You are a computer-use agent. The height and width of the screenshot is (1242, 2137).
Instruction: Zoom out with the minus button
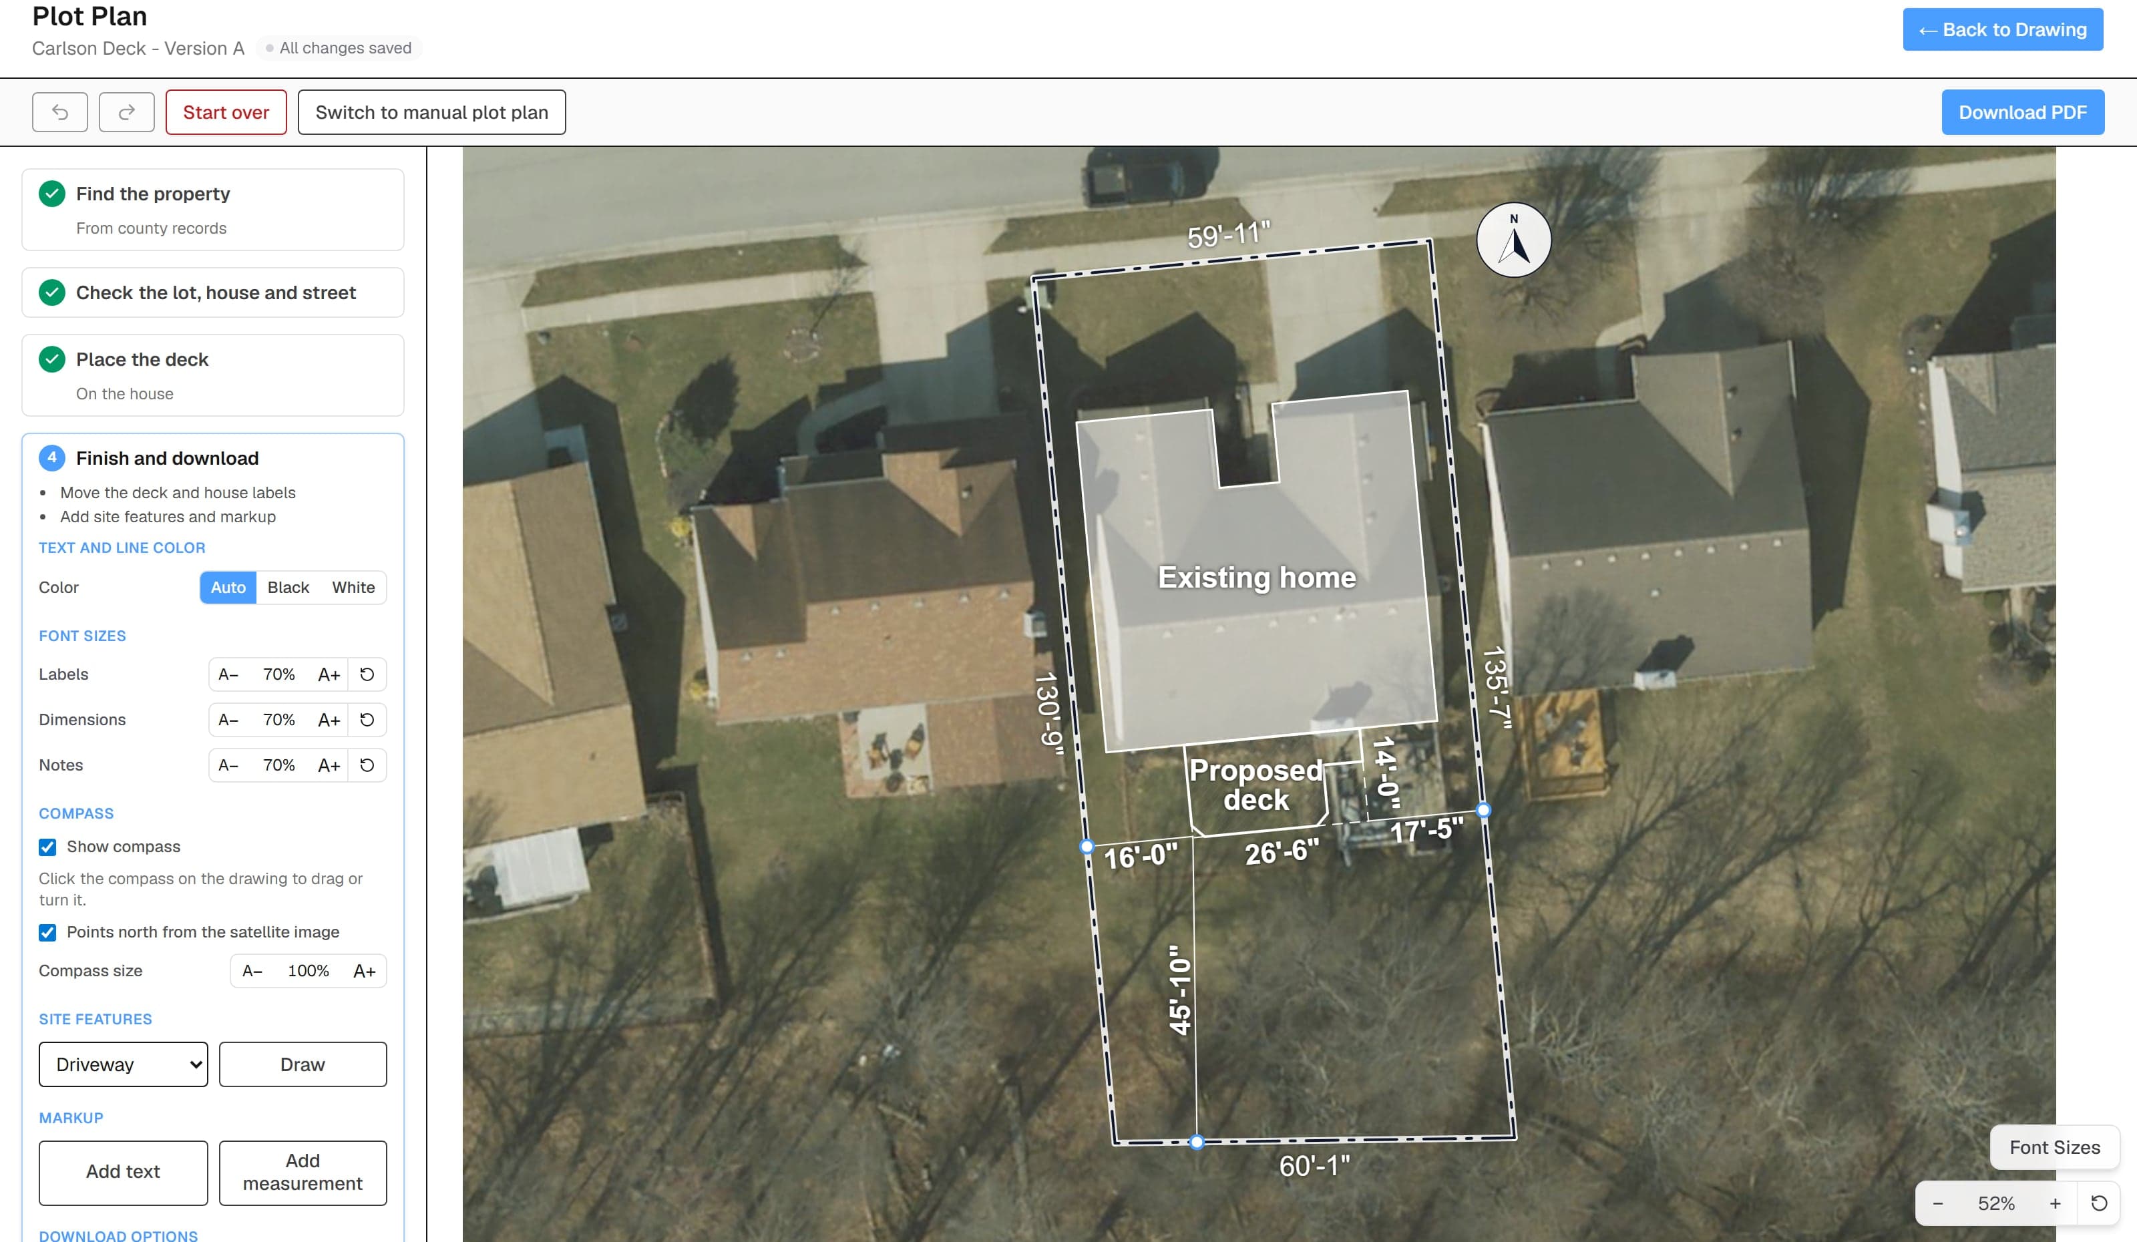[1938, 1203]
